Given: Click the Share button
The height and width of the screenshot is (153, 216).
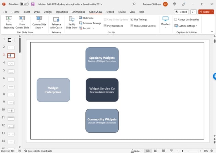Looking at the screenshot, I should coord(204,12).
